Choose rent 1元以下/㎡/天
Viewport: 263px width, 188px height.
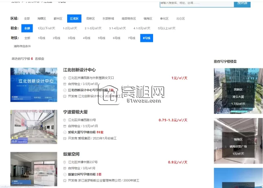(46, 28)
